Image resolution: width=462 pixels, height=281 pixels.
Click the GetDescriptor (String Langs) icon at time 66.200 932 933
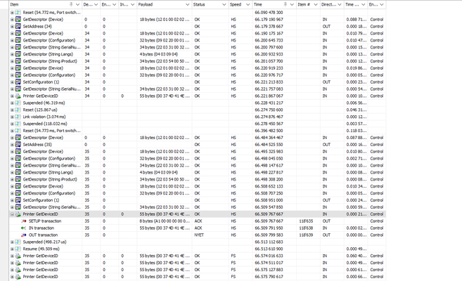coord(18,54)
